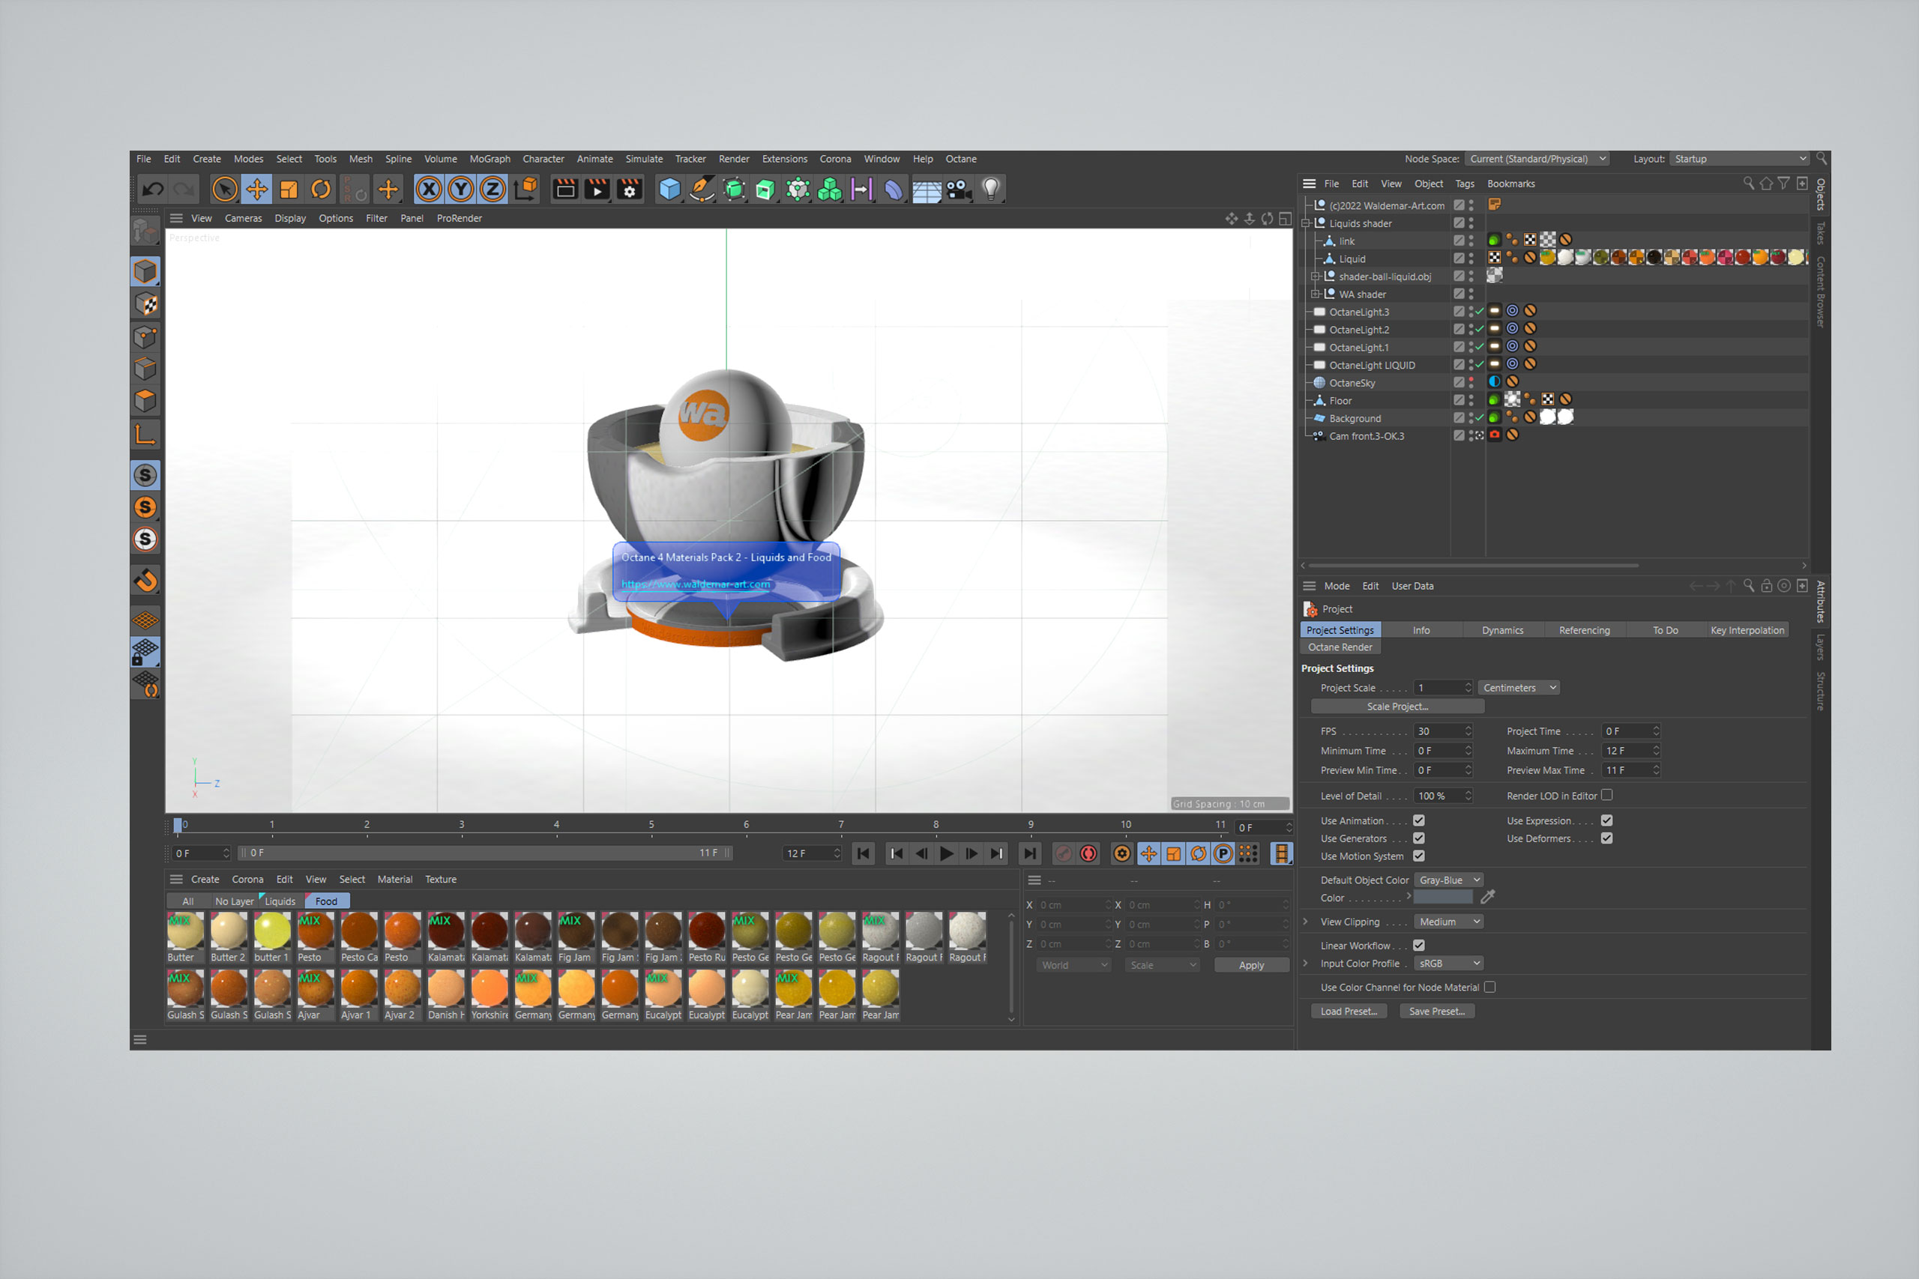Add a Cube primitive object
Viewport: 1919px width, 1279px height.
click(x=669, y=190)
